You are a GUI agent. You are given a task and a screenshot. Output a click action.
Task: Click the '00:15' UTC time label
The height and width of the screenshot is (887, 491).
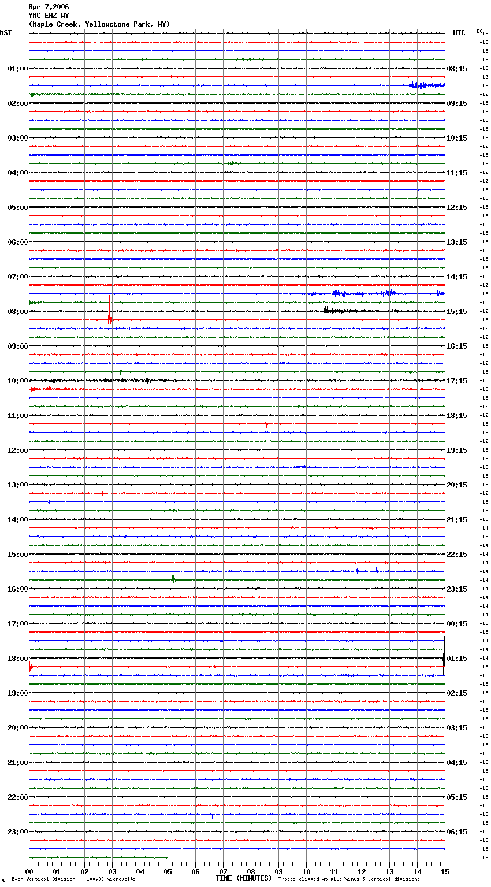(x=457, y=624)
